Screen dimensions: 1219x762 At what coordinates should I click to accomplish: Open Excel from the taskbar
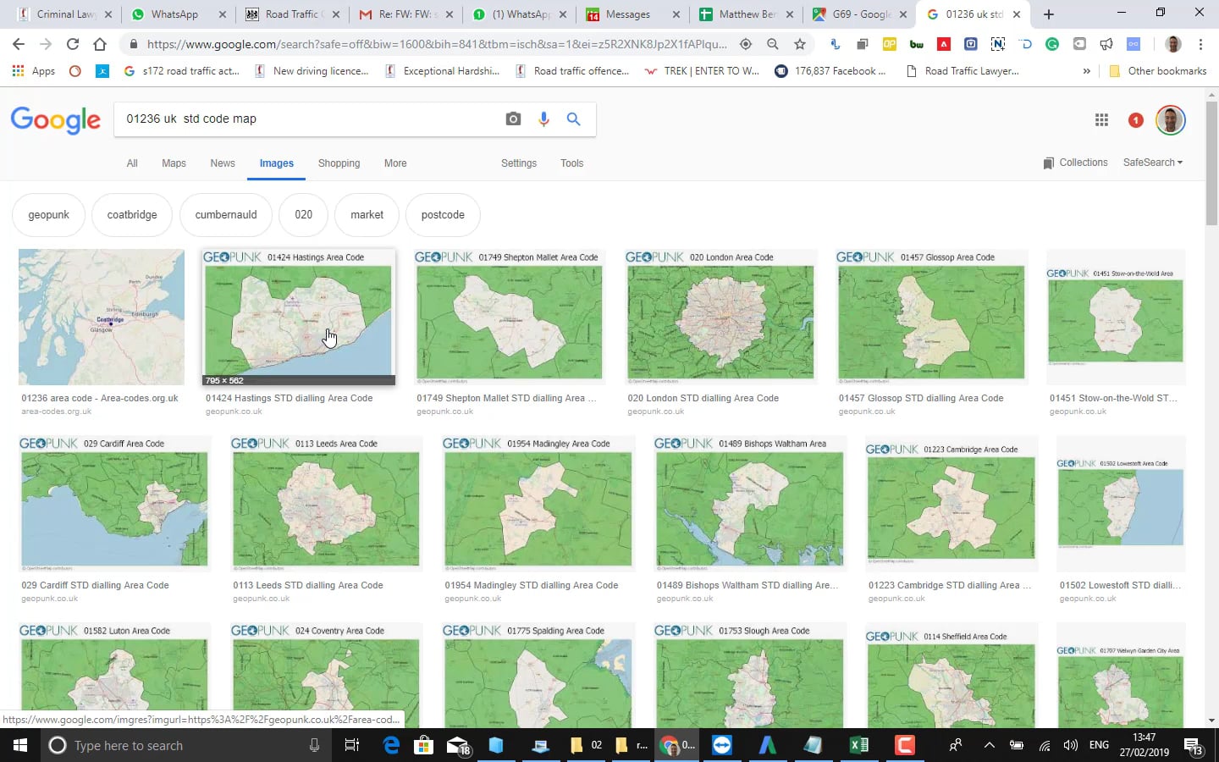point(858,745)
